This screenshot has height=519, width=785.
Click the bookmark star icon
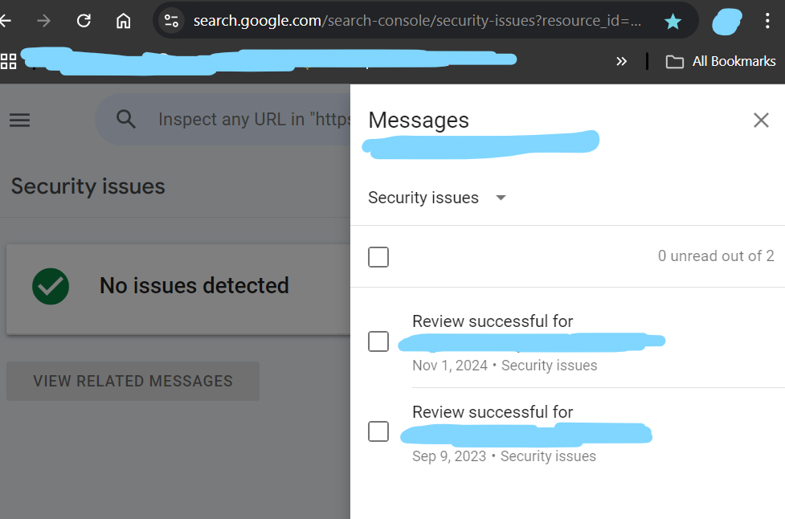(673, 21)
